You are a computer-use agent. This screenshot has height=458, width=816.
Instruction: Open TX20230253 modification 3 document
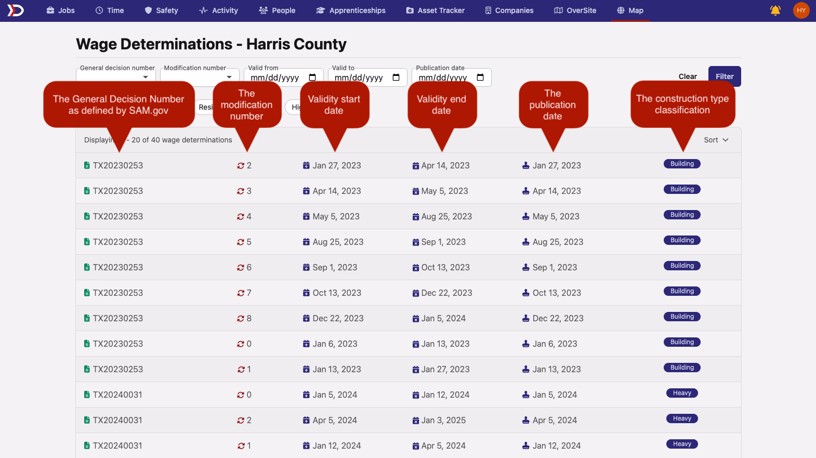117,191
